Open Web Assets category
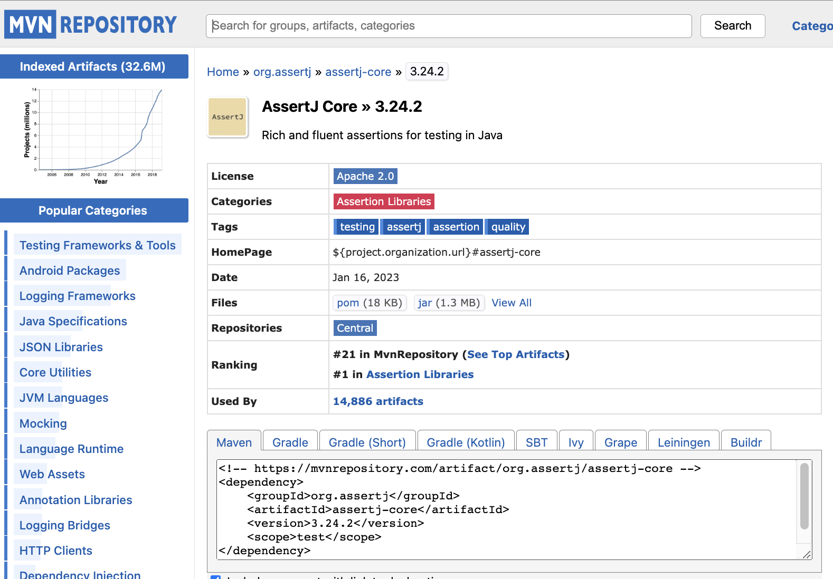Viewport: 833px width, 579px height. tap(52, 474)
